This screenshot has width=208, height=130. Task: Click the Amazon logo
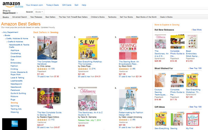11,4
